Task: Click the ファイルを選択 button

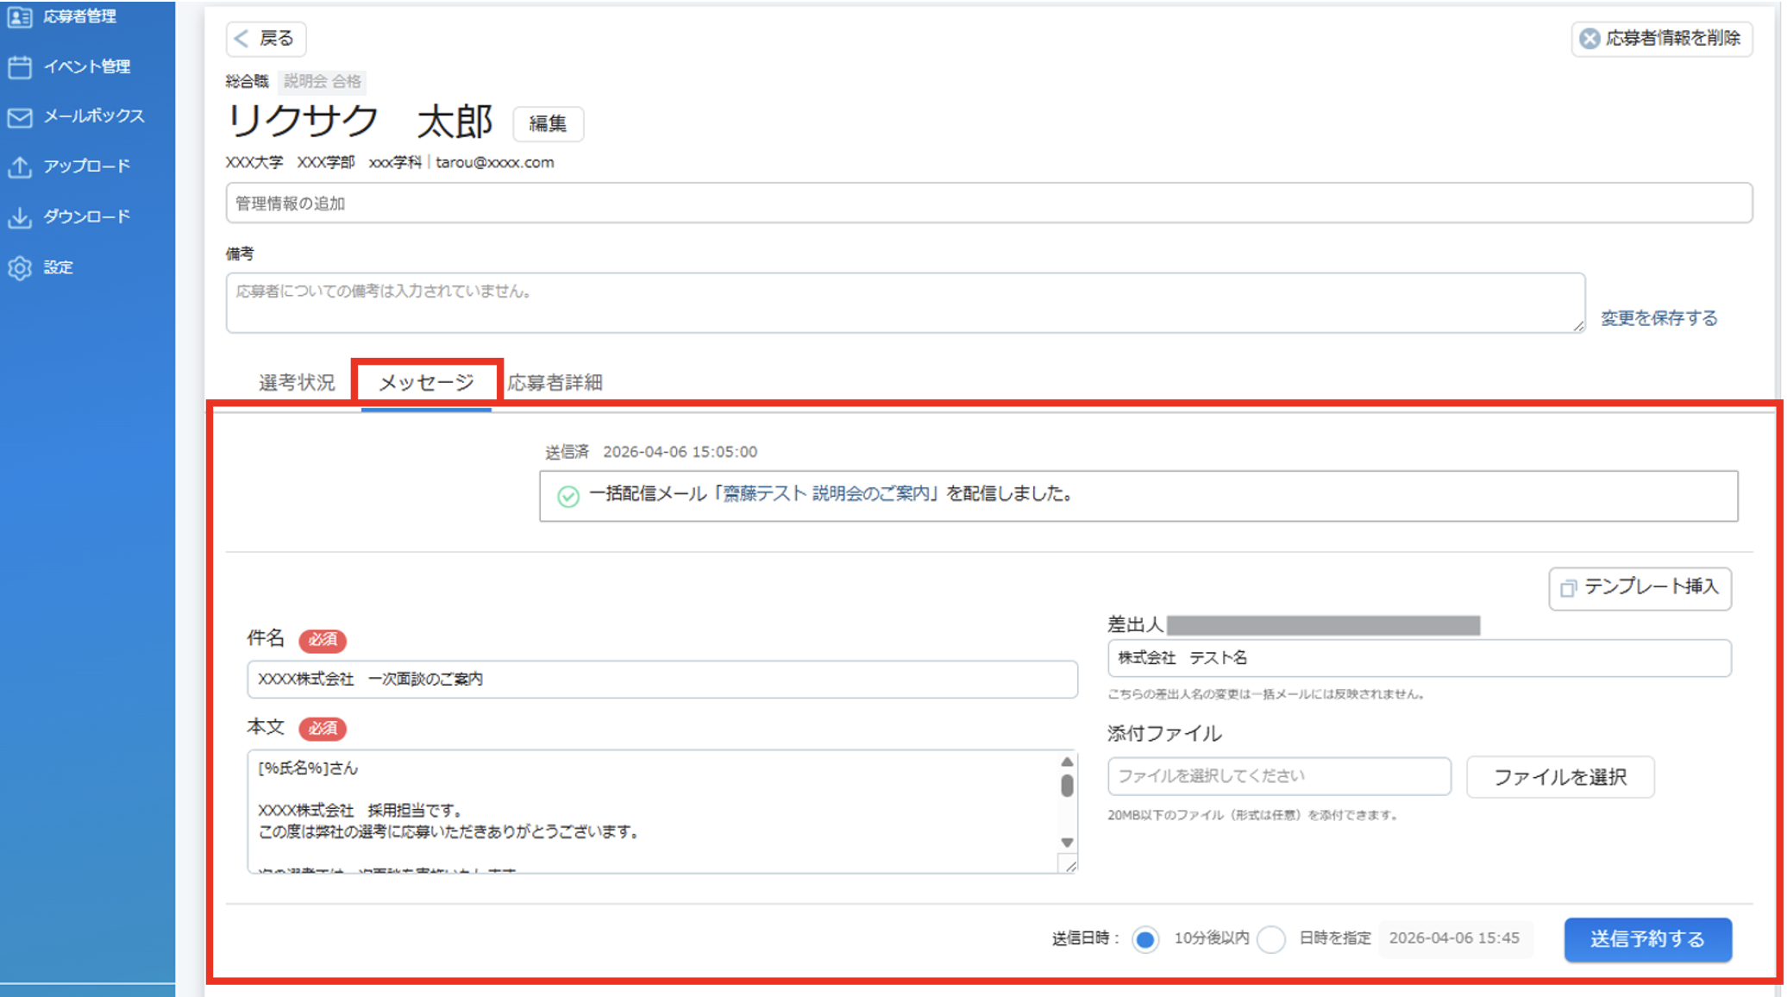Action: (1560, 777)
